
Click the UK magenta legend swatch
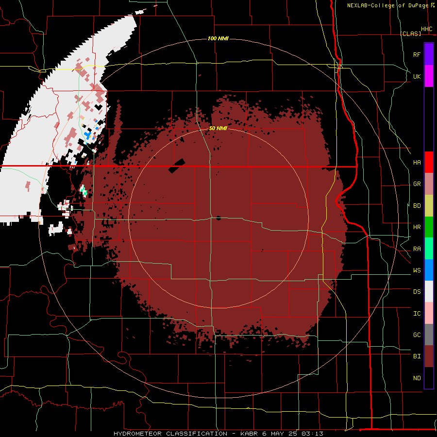[429, 76]
